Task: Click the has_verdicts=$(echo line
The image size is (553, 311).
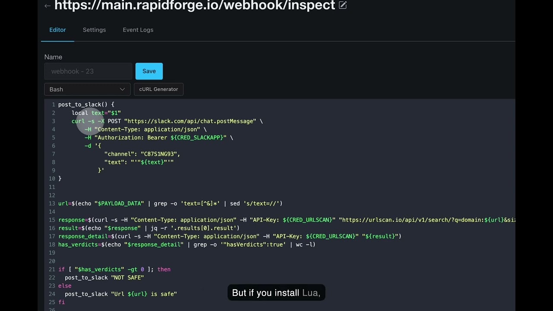Action: click(x=187, y=244)
